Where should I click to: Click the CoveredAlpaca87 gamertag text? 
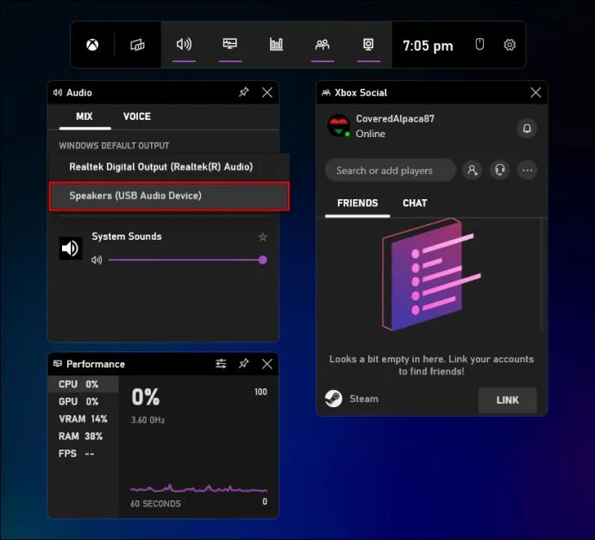tap(395, 119)
